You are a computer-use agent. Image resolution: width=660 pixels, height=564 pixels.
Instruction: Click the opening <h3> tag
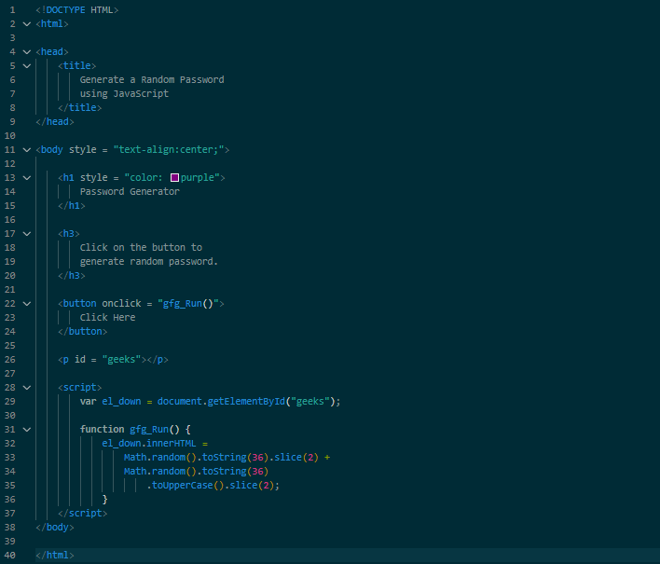click(x=69, y=234)
